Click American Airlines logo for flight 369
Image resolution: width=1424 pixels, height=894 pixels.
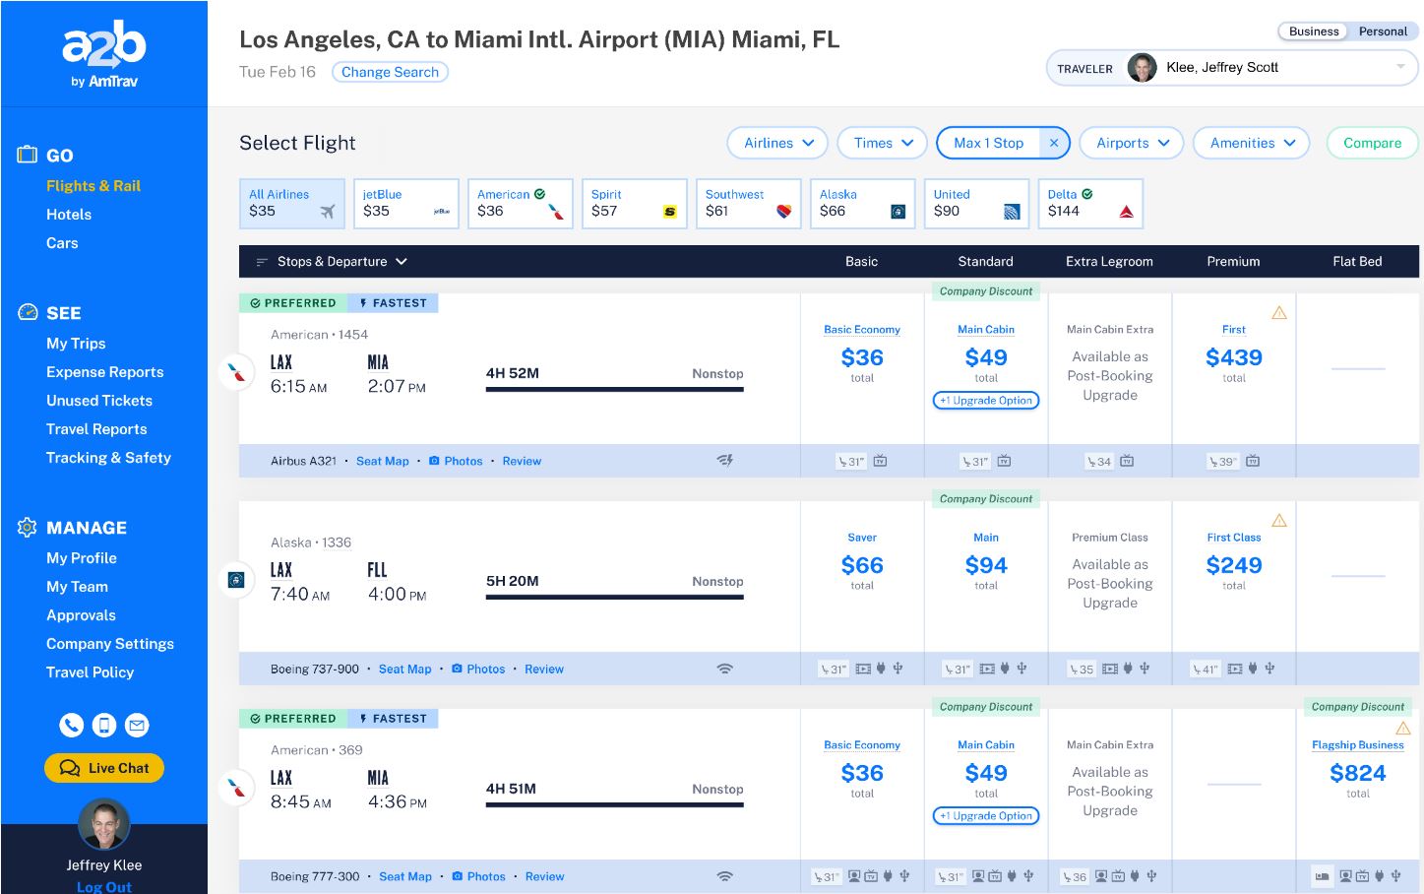tap(236, 789)
